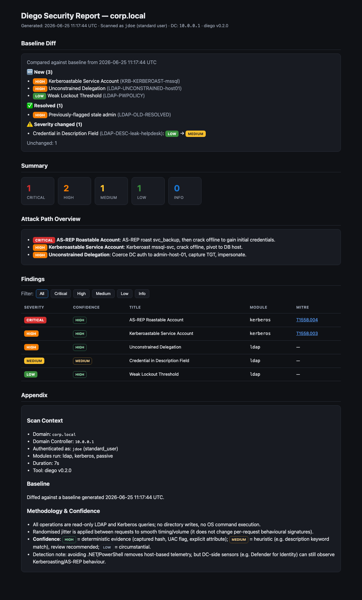Click the Unchanged: 1 line

coord(42,143)
